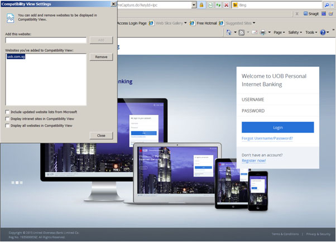Click the last Snagit icon with star
Screen dimensions: 336x242
tap(331, 14)
